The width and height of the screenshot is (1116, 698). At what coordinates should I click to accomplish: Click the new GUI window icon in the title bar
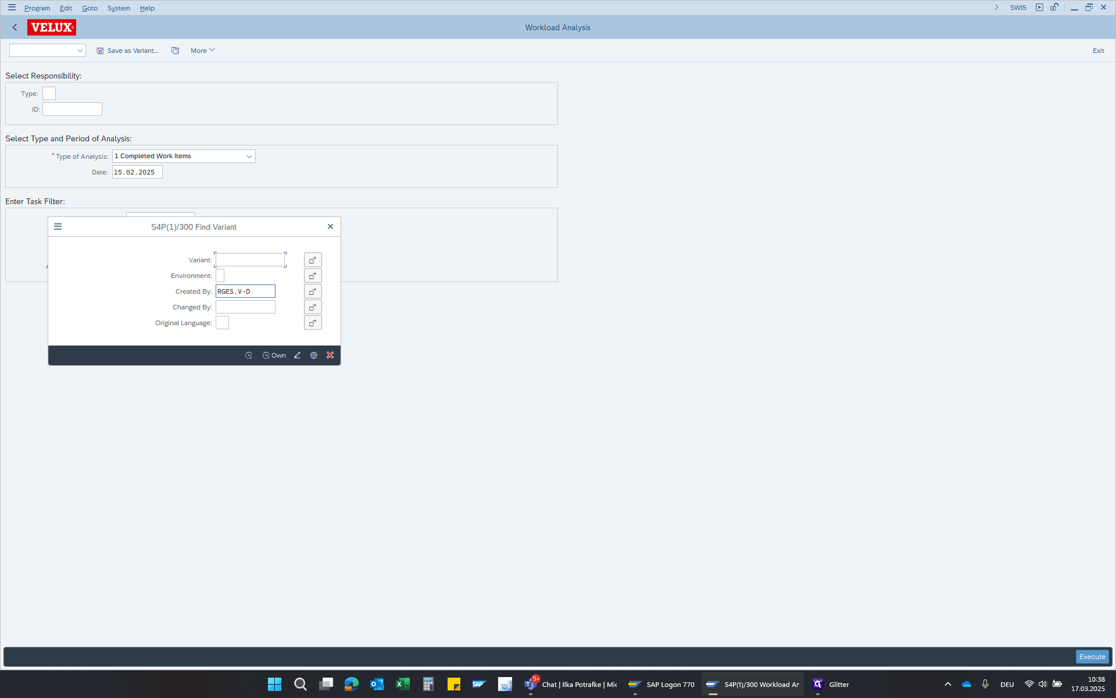coord(1039,8)
